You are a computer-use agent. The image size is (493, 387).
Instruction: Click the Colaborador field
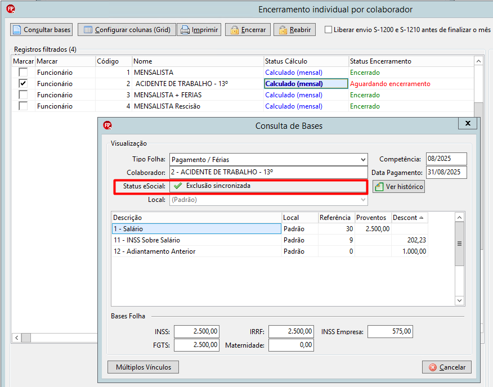[268, 172]
